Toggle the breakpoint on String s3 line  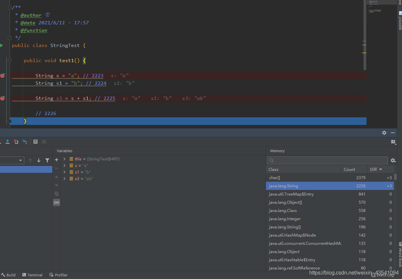point(3,98)
